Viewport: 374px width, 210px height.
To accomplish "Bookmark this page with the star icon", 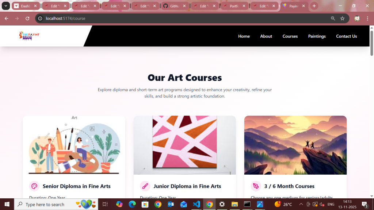I will point(343,18).
